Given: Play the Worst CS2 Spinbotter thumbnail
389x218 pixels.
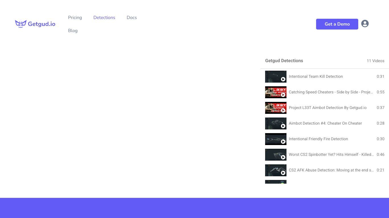Looking at the screenshot, I should [x=276, y=155].
